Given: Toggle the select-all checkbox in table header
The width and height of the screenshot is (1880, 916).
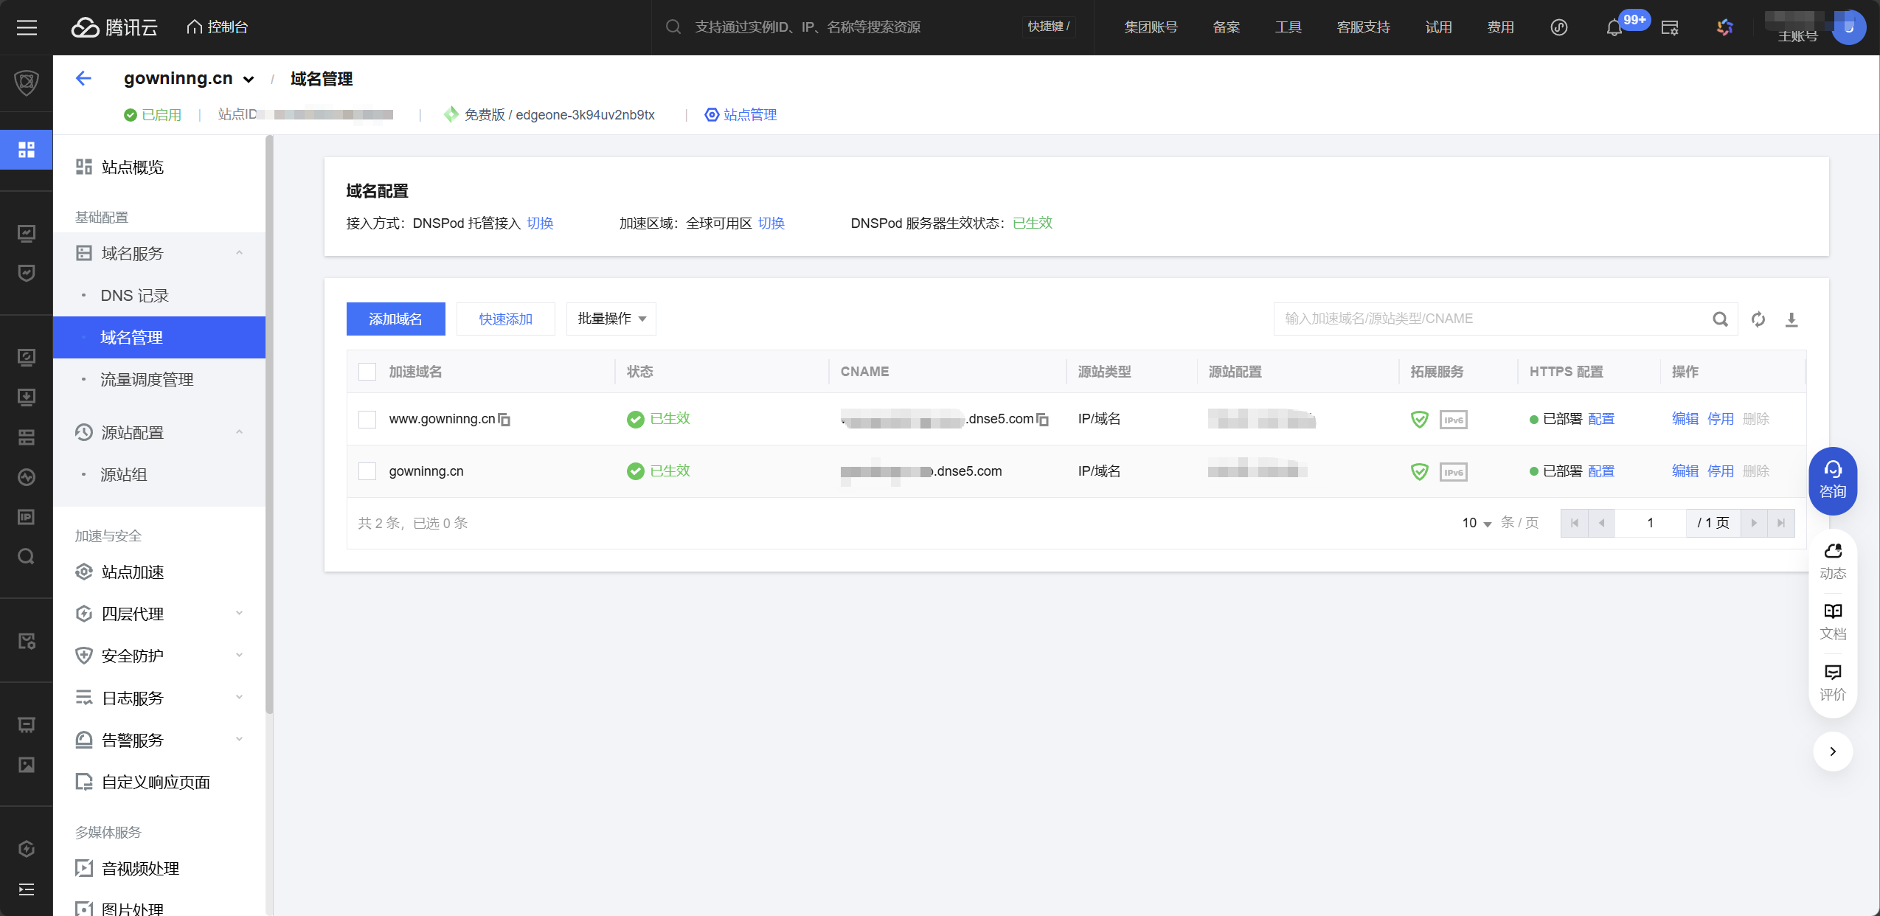Looking at the screenshot, I should click(x=367, y=372).
